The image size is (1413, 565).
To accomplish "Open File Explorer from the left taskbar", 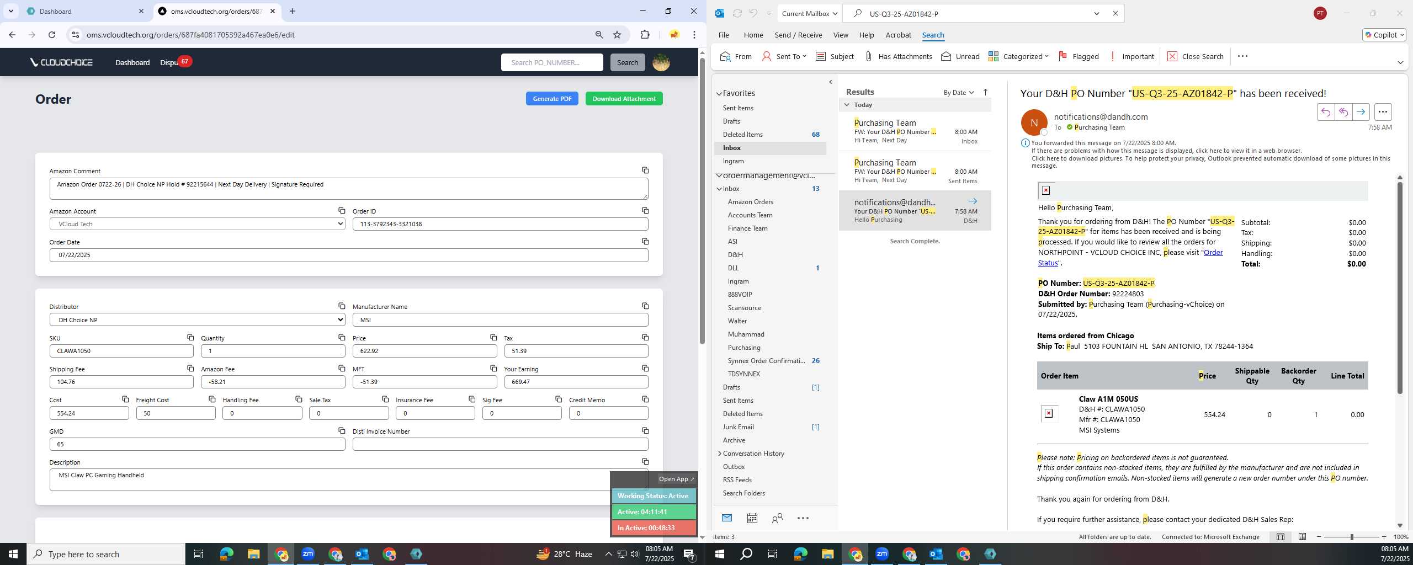I will point(253,554).
